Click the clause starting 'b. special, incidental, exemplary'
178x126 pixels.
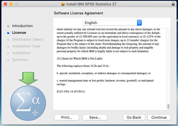click(x=103, y=73)
